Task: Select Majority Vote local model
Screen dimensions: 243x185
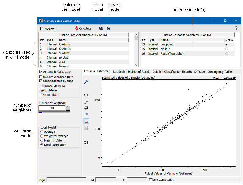Action: tap(42, 140)
